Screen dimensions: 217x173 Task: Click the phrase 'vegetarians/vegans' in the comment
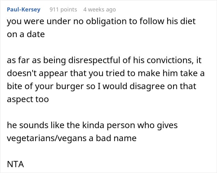pyautogui.click(x=46, y=138)
